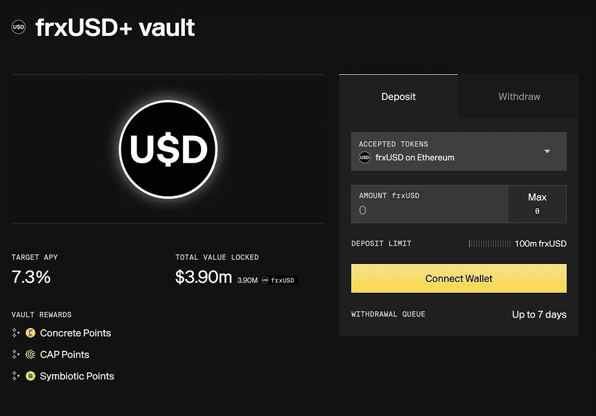Screen dimensions: 596x416
Task: Click the small USD icon beside vault title
Action: [19, 27]
